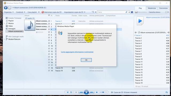Viewport: 171px width, 96px height.
Task: Switch to the Play tab
Action: pyautogui.click(x=140, y=8)
